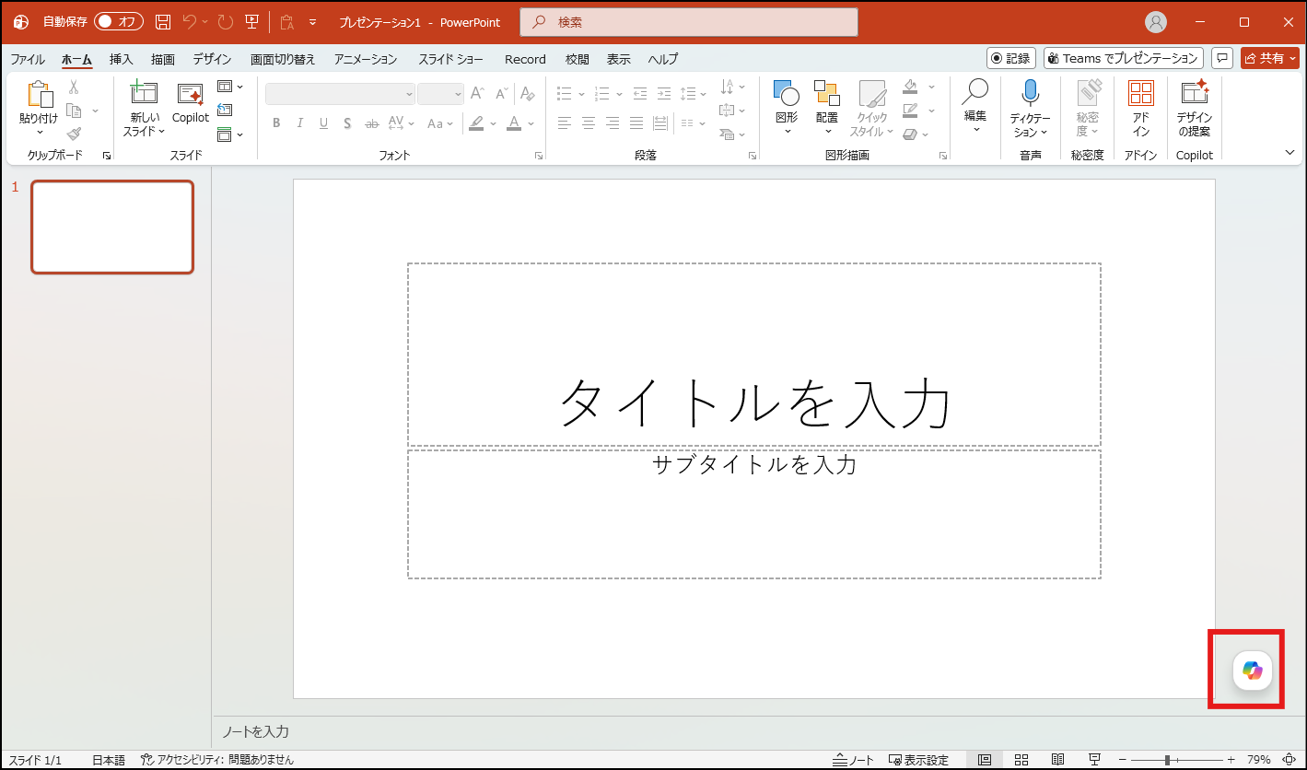Screen dimensions: 1307x770
Task: Click the zoom slider handle
Action: (1167, 760)
